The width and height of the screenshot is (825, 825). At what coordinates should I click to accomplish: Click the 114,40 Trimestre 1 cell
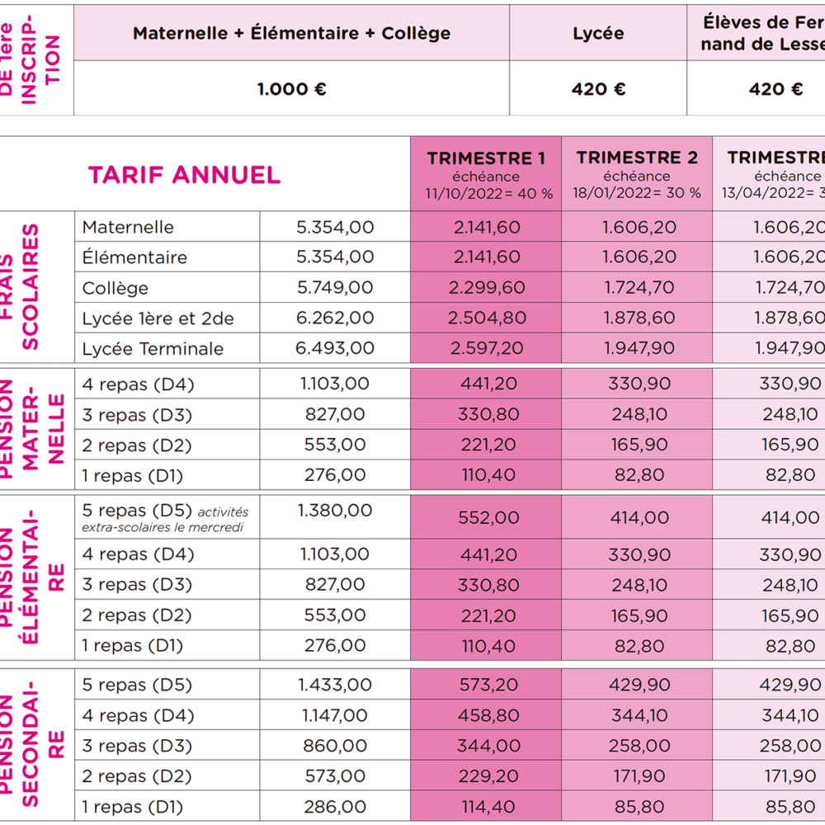[486, 807]
